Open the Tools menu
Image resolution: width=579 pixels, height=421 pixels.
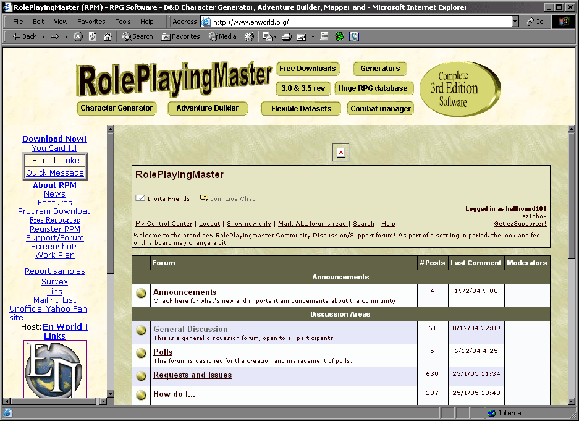(122, 22)
